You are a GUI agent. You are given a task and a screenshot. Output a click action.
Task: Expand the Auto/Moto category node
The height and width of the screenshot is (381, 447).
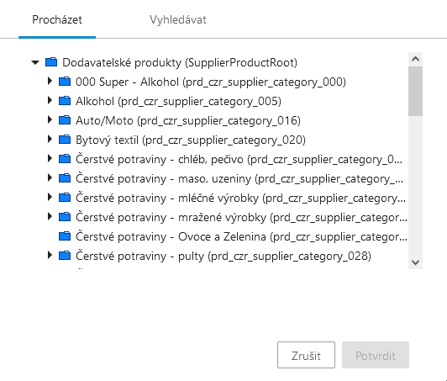click(50, 120)
